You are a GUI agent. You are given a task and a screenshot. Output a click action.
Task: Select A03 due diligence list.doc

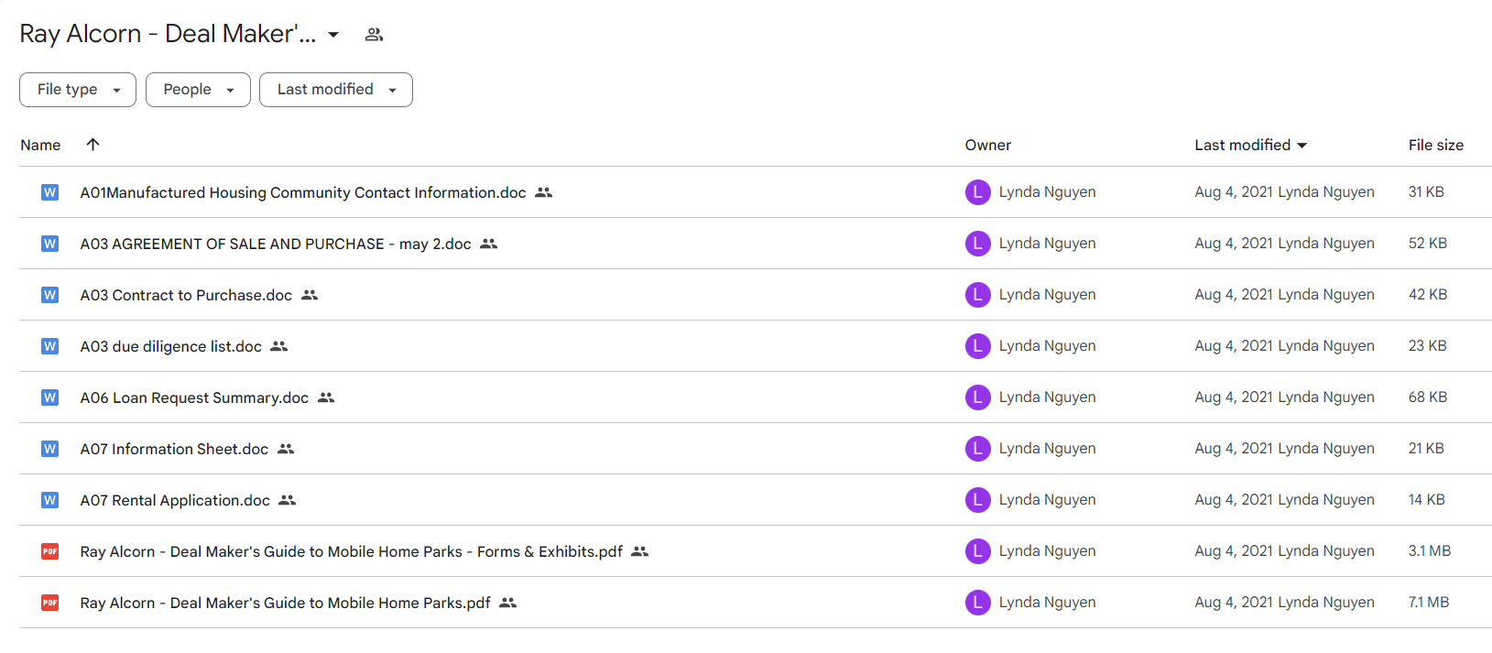pos(171,346)
